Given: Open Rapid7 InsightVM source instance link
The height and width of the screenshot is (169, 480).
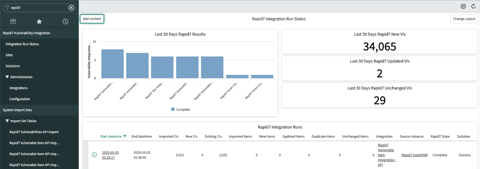Looking at the screenshot, I should click(414, 155).
